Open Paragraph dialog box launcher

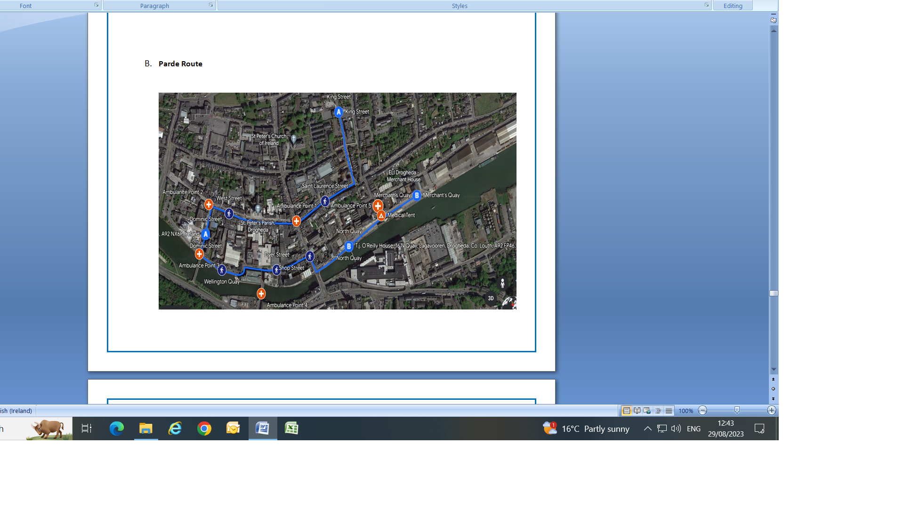211,5
